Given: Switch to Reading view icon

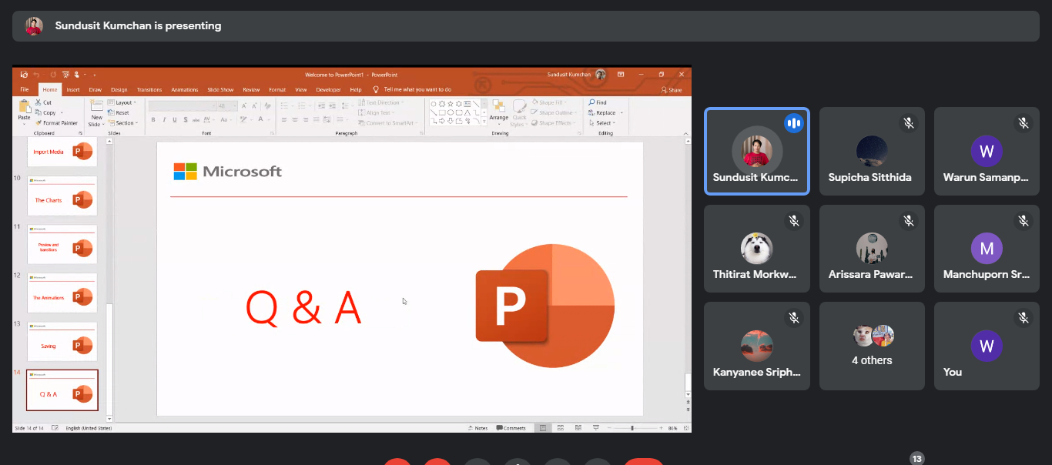Looking at the screenshot, I should [578, 428].
